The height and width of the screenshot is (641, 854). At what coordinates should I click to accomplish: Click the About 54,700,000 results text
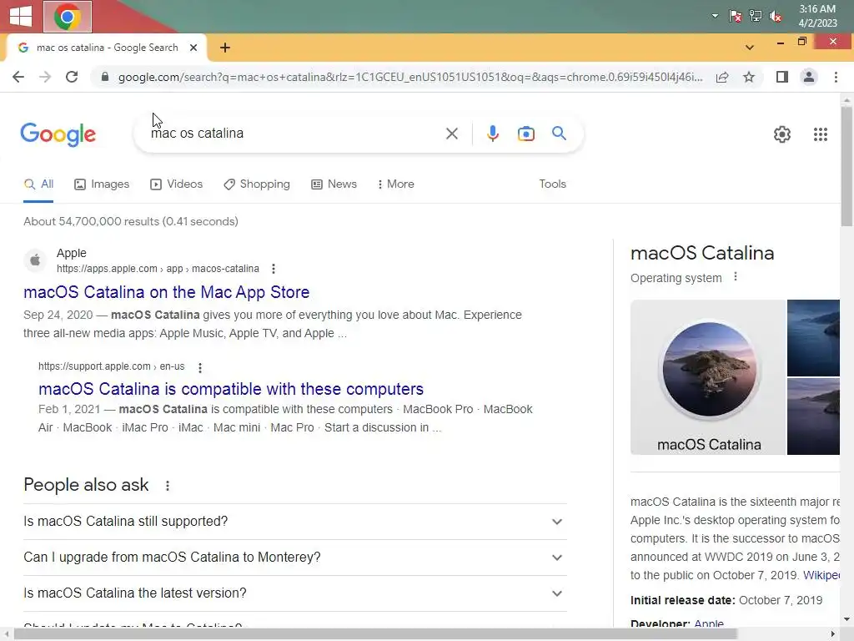(131, 221)
